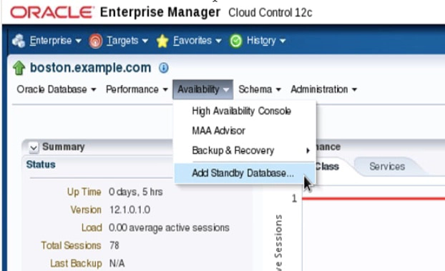This screenshot has height=271, width=445.
Task: Open the Performance dropdown menu
Action: pos(137,89)
